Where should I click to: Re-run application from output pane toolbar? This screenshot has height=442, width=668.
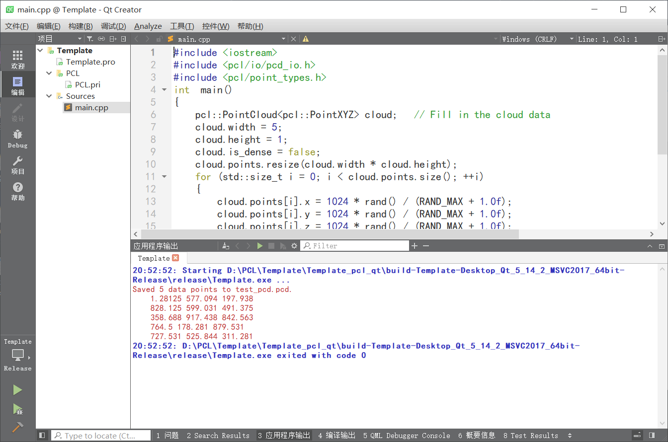click(x=260, y=246)
